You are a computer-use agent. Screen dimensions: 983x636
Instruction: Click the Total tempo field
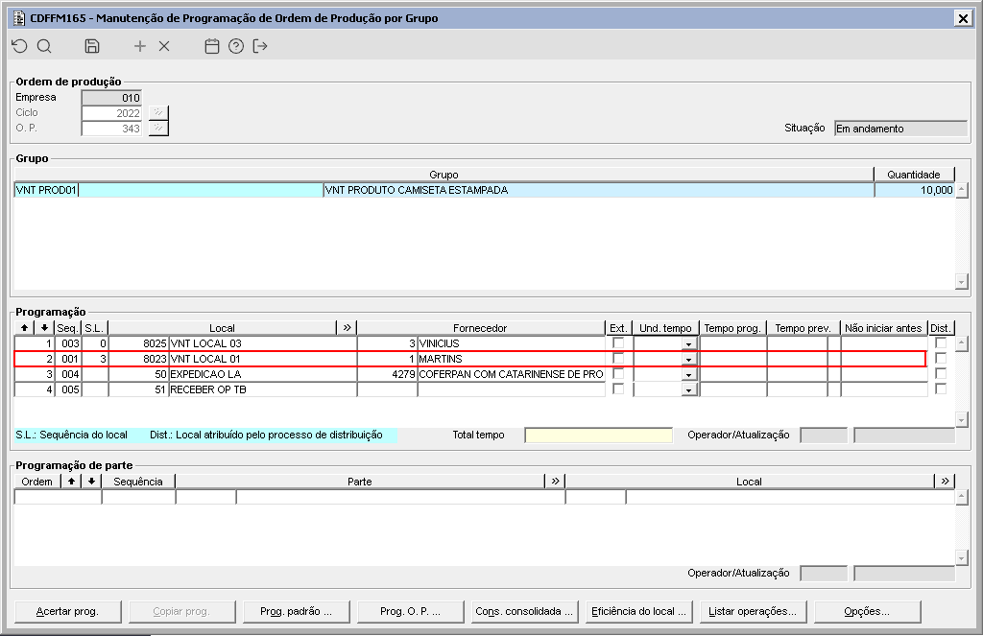pyautogui.click(x=599, y=435)
